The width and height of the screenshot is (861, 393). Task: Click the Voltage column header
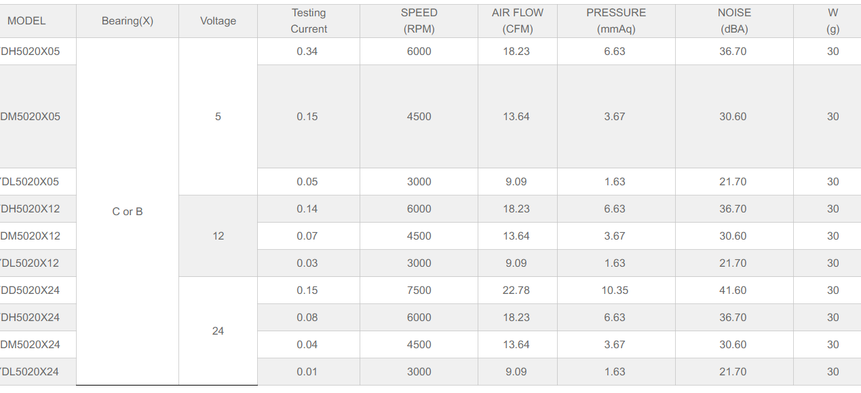(x=218, y=21)
